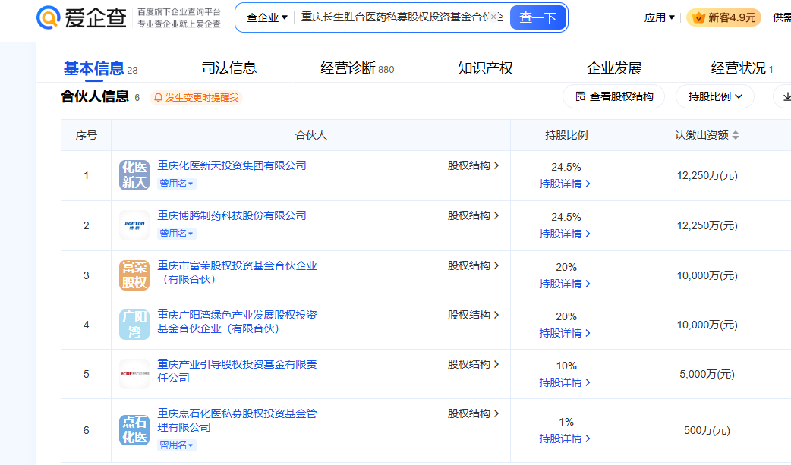Clear the search box with the X icon

(x=493, y=17)
